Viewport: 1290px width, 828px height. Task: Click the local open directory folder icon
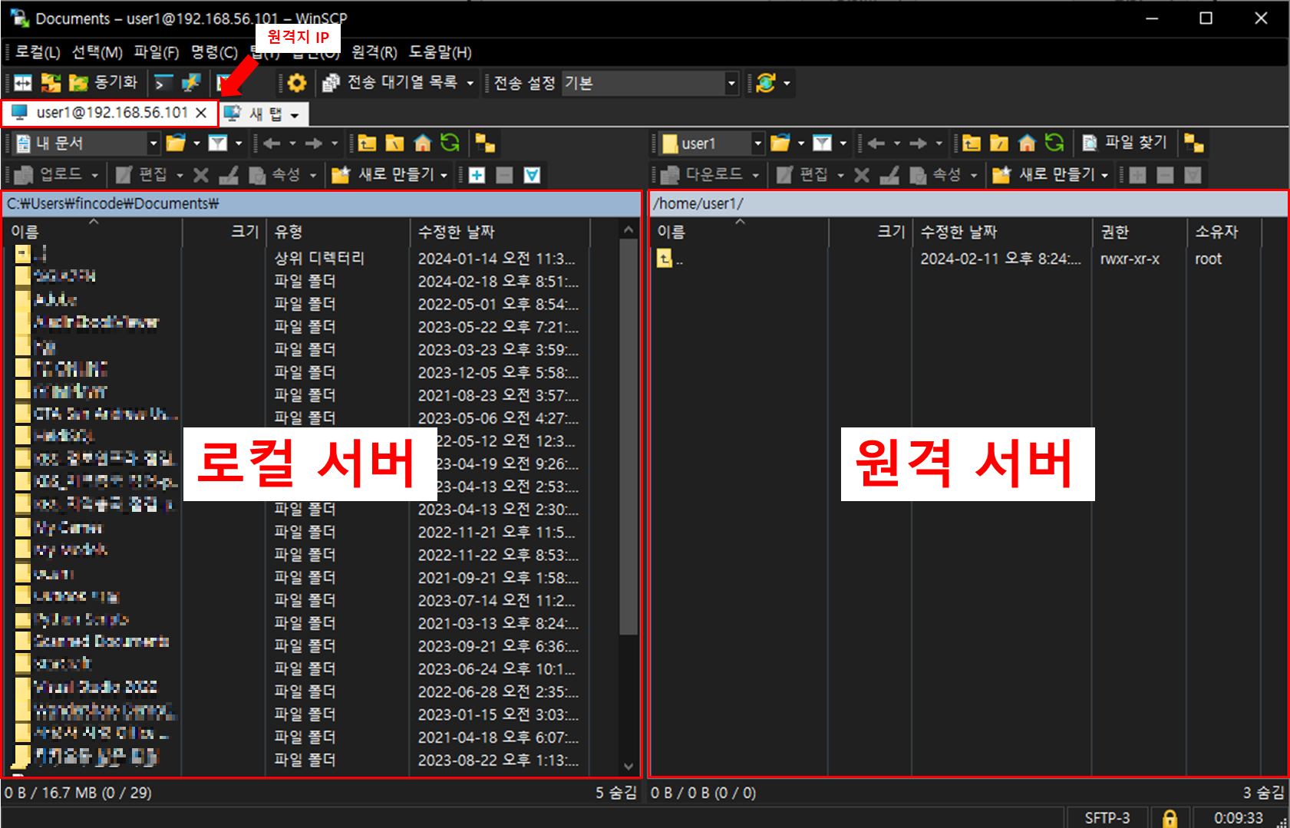[x=177, y=143]
